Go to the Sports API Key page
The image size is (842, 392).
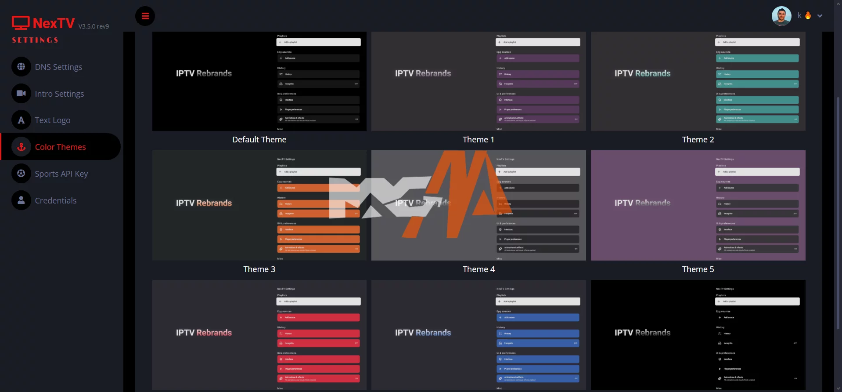tap(61, 174)
